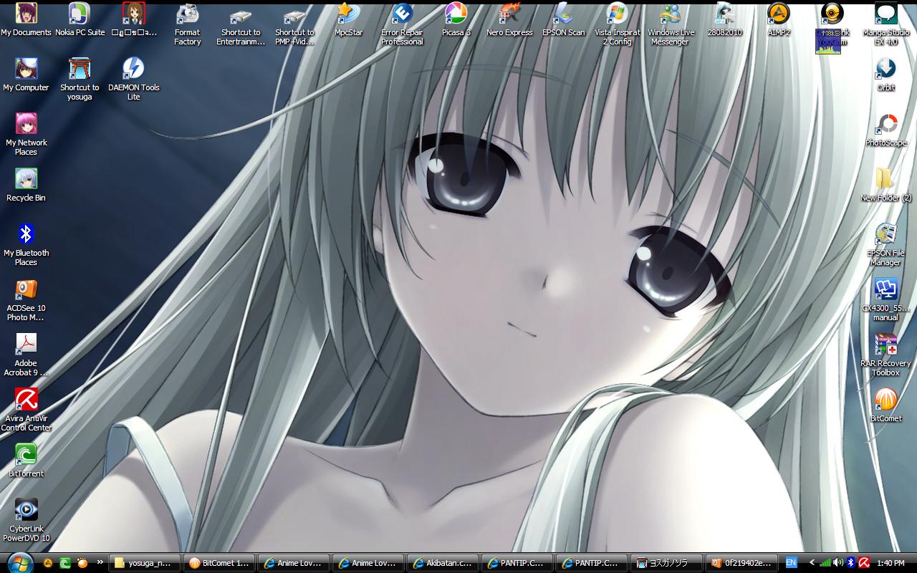
Task: Open the GX4300_55... manual icon
Action: click(886, 300)
